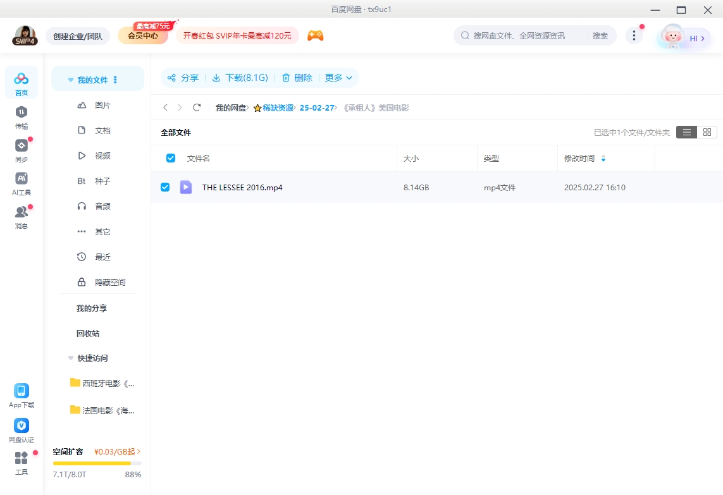The width and height of the screenshot is (723, 495).
Task: Expand the 更多 dropdown menu
Action: point(338,78)
